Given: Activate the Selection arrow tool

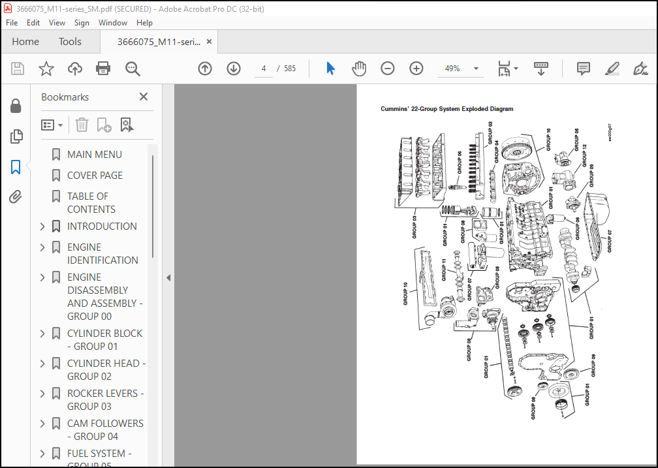Looking at the screenshot, I should [331, 69].
